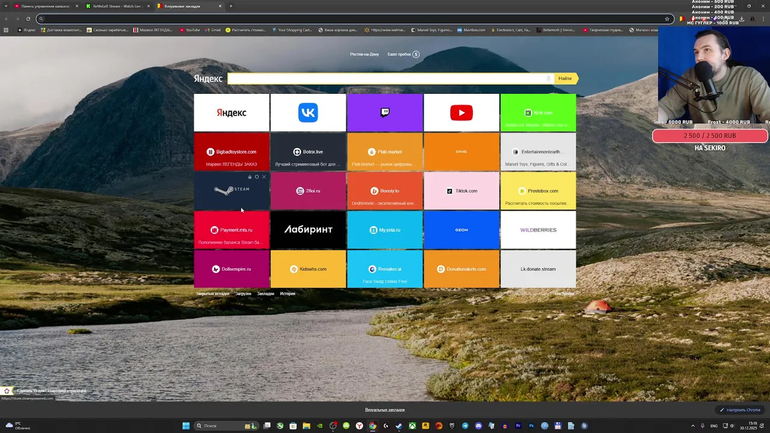Open the Boosty.to tile
This screenshot has height=433, width=770.
[385, 191]
